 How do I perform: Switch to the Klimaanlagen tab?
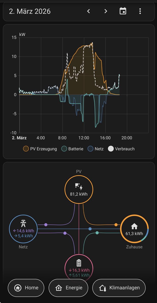click(119, 288)
